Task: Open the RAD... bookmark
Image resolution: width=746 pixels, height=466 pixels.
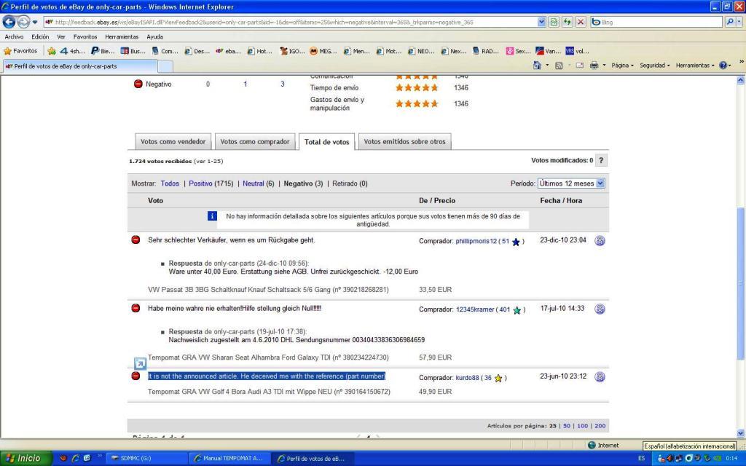Action: pos(486,51)
